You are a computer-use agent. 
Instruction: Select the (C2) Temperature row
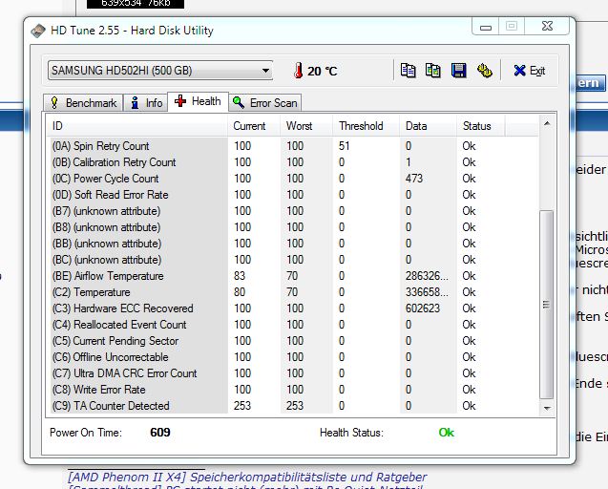coord(293,292)
